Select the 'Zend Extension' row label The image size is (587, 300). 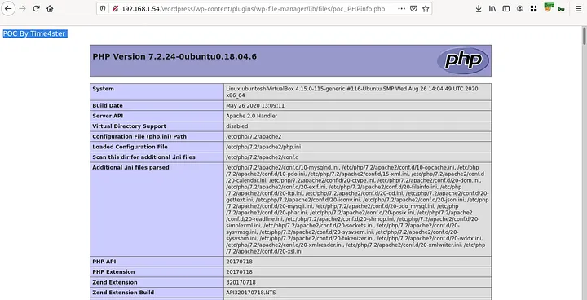tap(115, 282)
